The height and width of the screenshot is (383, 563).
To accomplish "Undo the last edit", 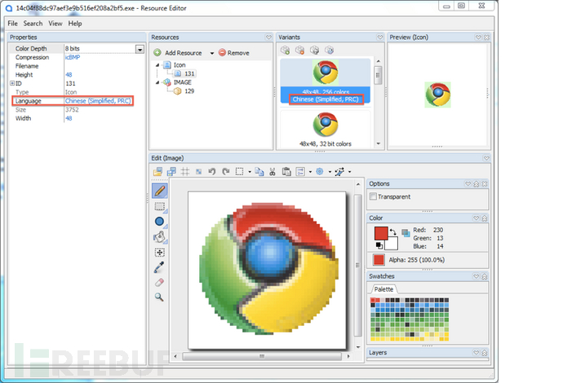I will pyautogui.click(x=212, y=172).
